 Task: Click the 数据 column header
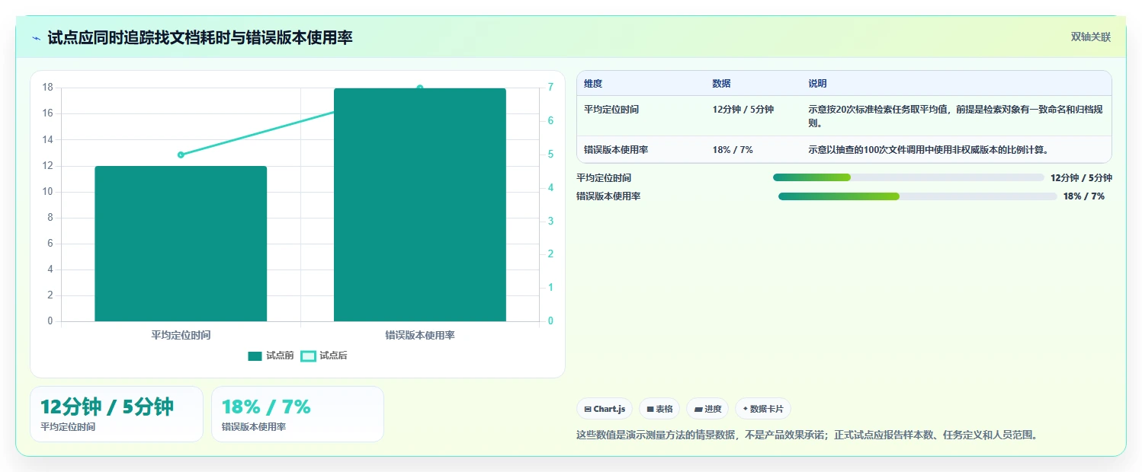click(x=721, y=84)
